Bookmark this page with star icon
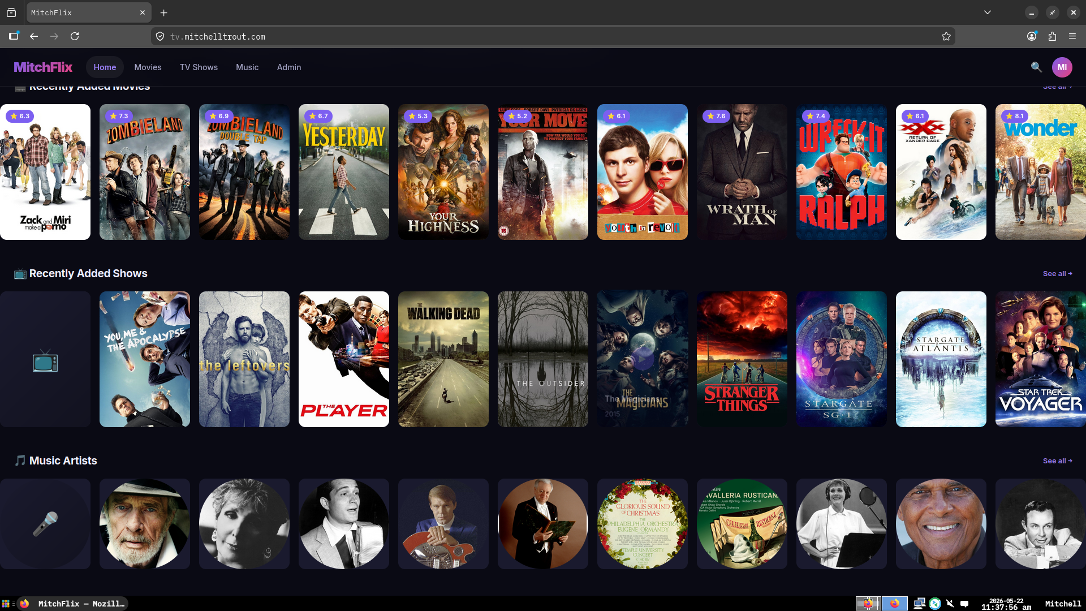The image size is (1086, 611). click(x=946, y=36)
